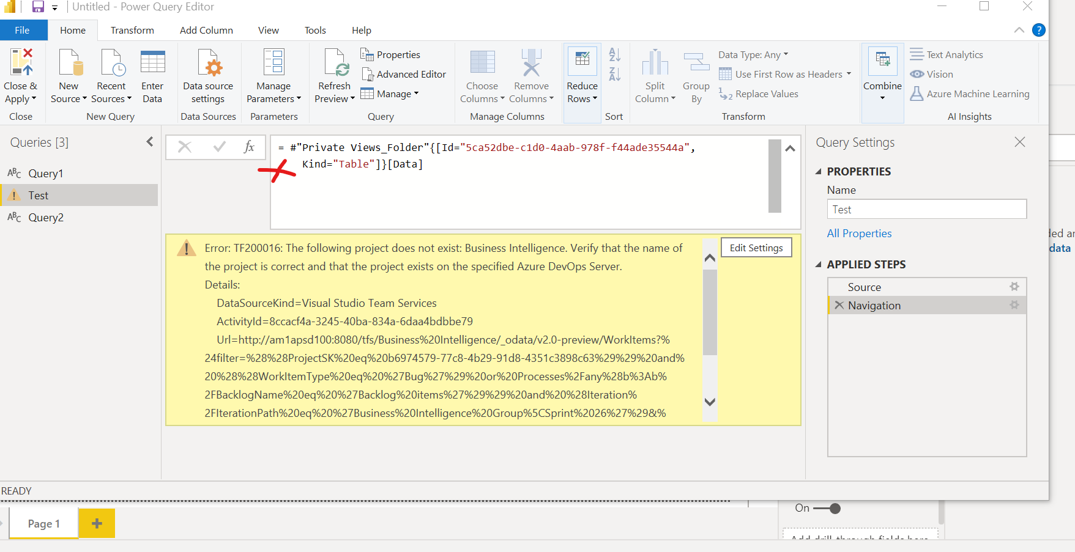Click Replace Values in Transform group
Viewport: 1075px width, 552px height.
click(759, 94)
